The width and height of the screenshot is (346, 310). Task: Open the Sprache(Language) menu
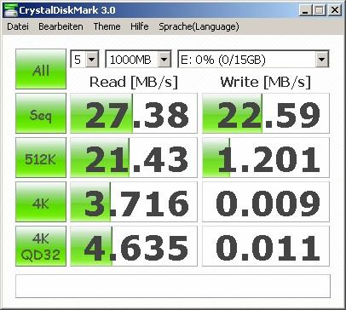pyautogui.click(x=199, y=26)
